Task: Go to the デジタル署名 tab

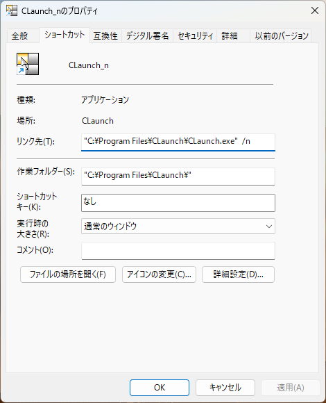Action: [147, 35]
